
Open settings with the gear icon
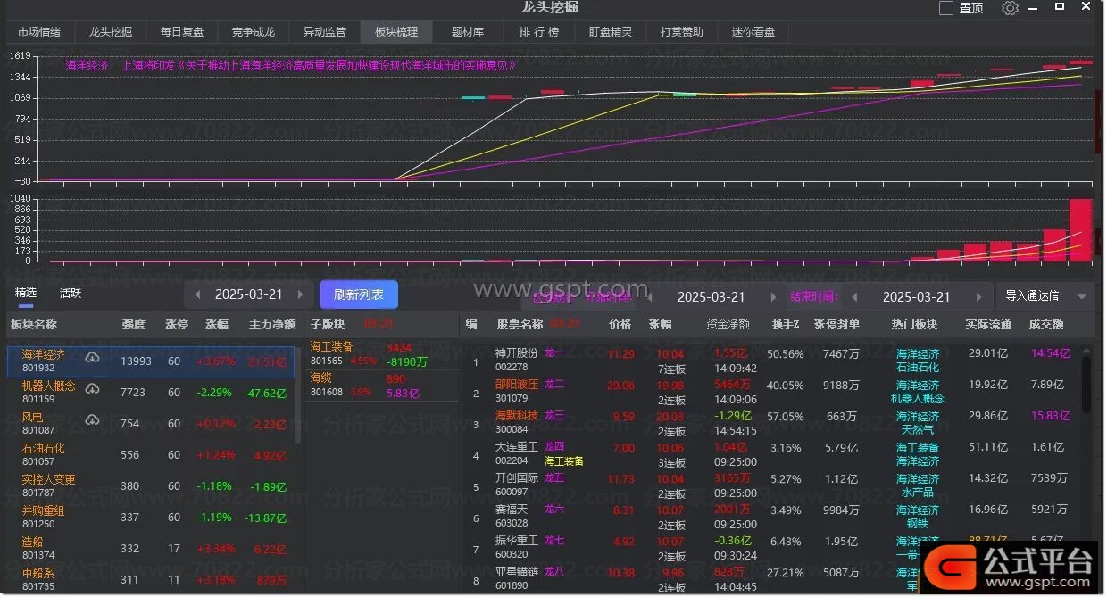click(1010, 8)
